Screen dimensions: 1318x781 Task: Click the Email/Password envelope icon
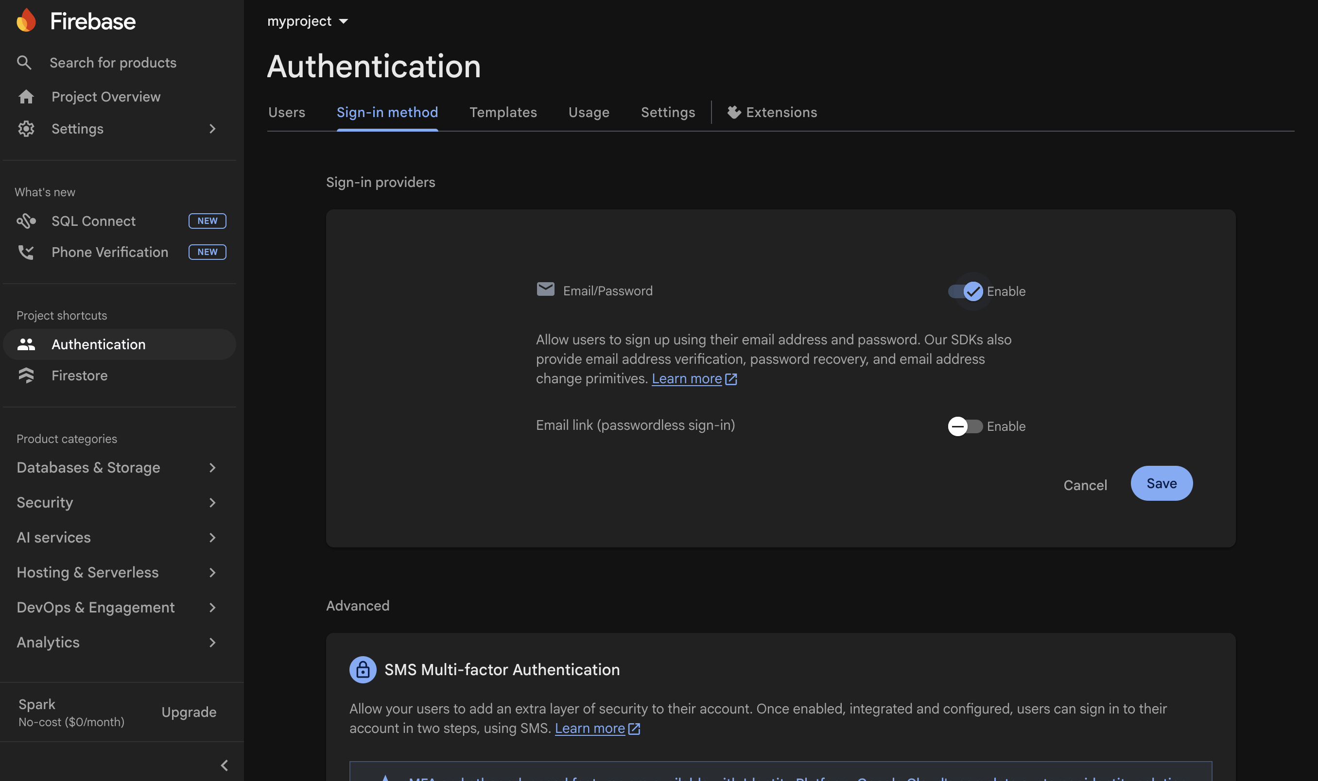point(545,289)
